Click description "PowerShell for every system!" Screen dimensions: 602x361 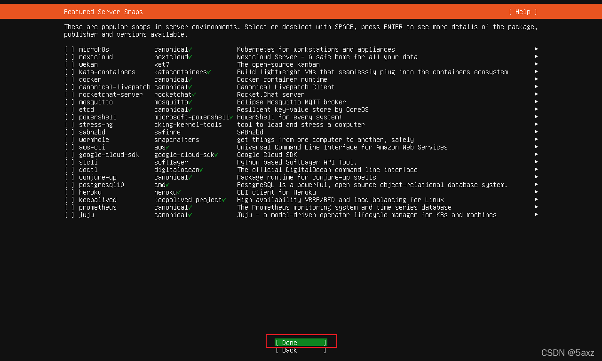coord(290,117)
